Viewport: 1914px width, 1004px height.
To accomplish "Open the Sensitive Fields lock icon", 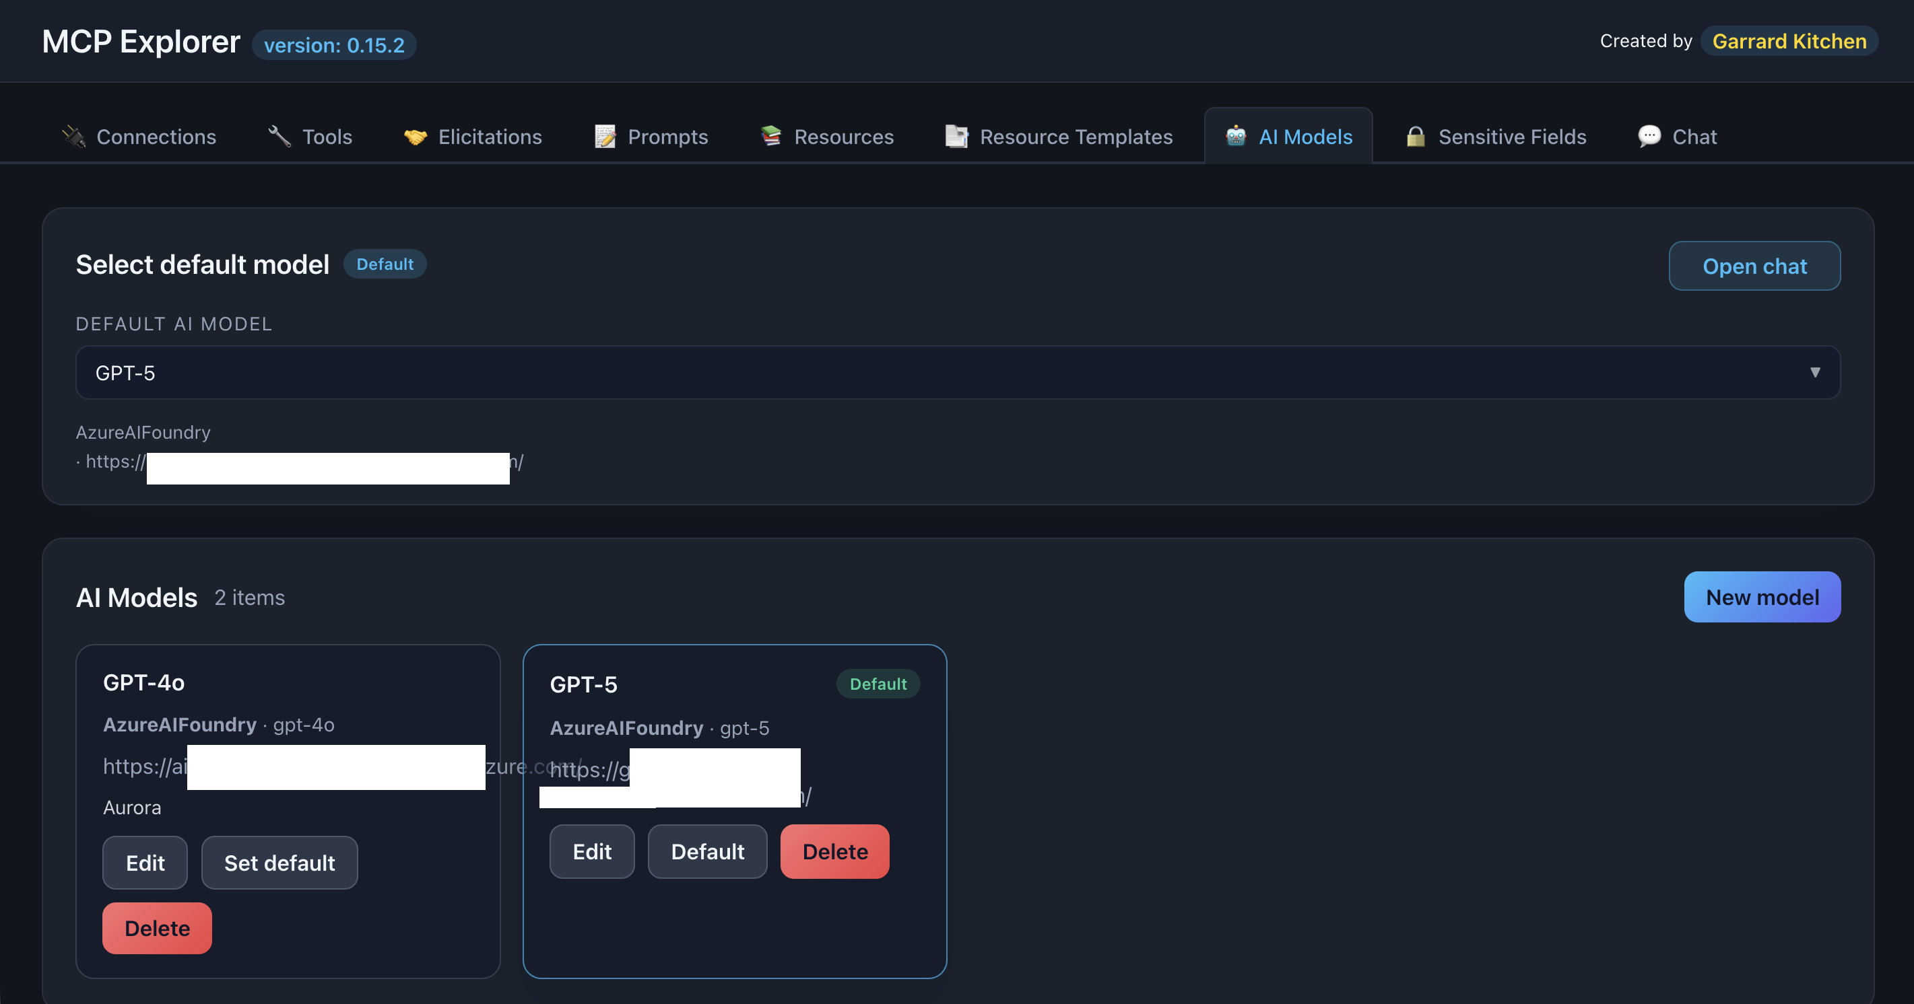I will 1415,136.
